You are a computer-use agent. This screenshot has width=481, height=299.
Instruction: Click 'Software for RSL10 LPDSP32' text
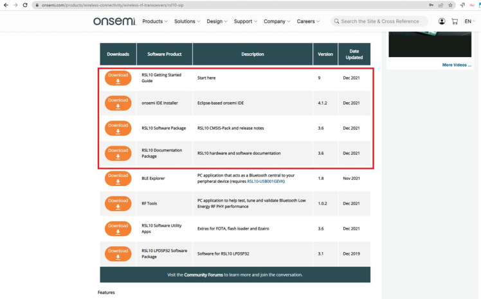[x=223, y=253]
